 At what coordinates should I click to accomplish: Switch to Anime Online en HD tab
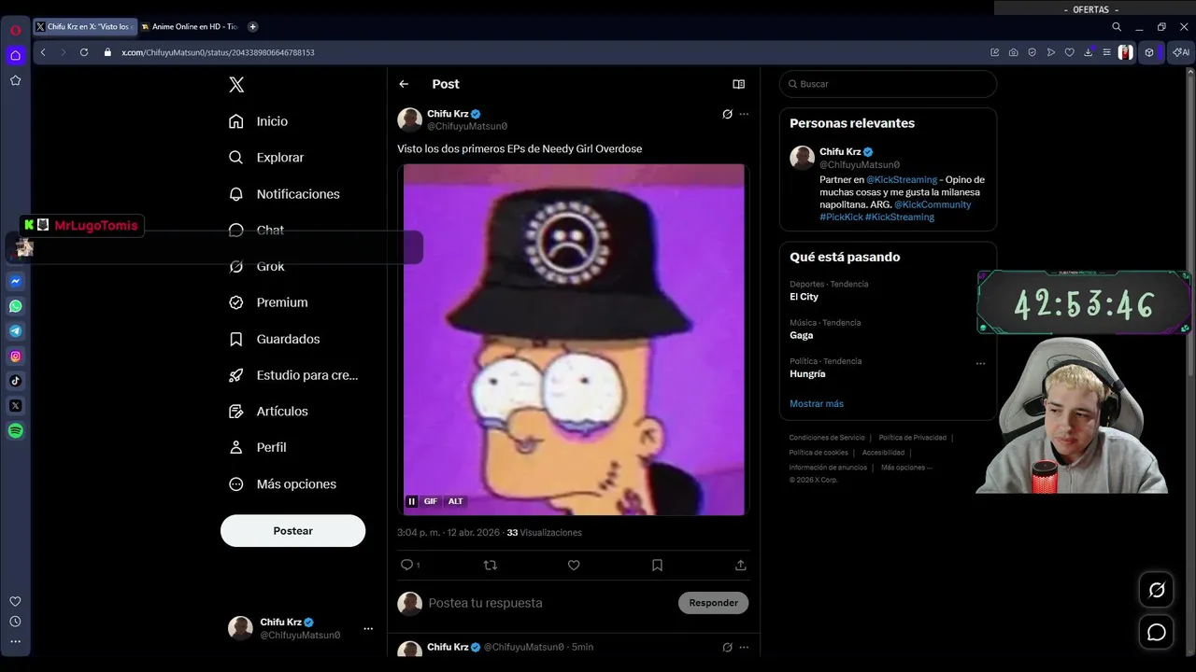click(x=190, y=27)
